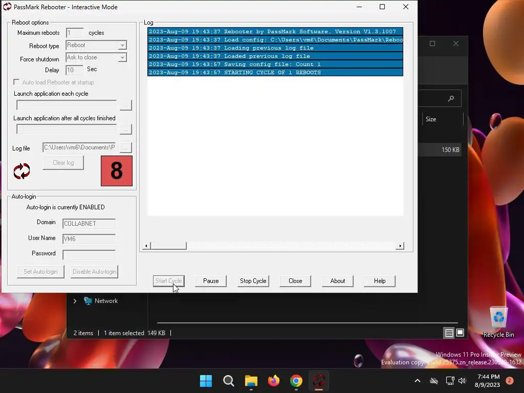Image resolution: width=524 pixels, height=393 pixels.
Task: Switch File Explorer to details view
Action: click(x=449, y=333)
